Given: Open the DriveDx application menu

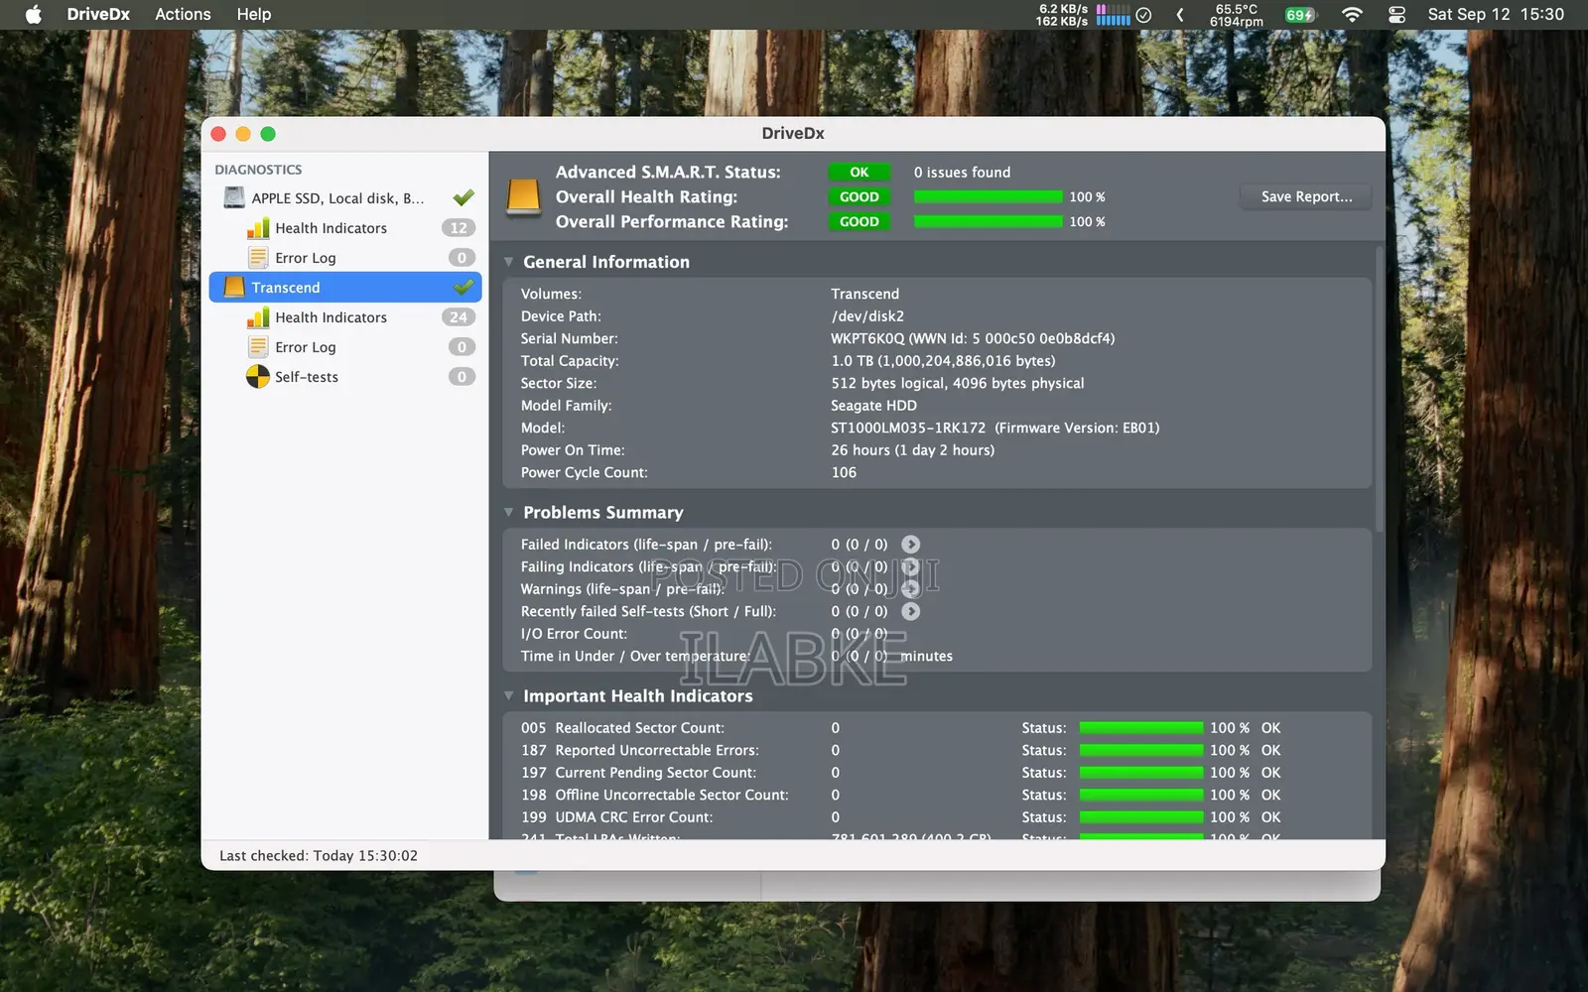Looking at the screenshot, I should click(x=98, y=14).
